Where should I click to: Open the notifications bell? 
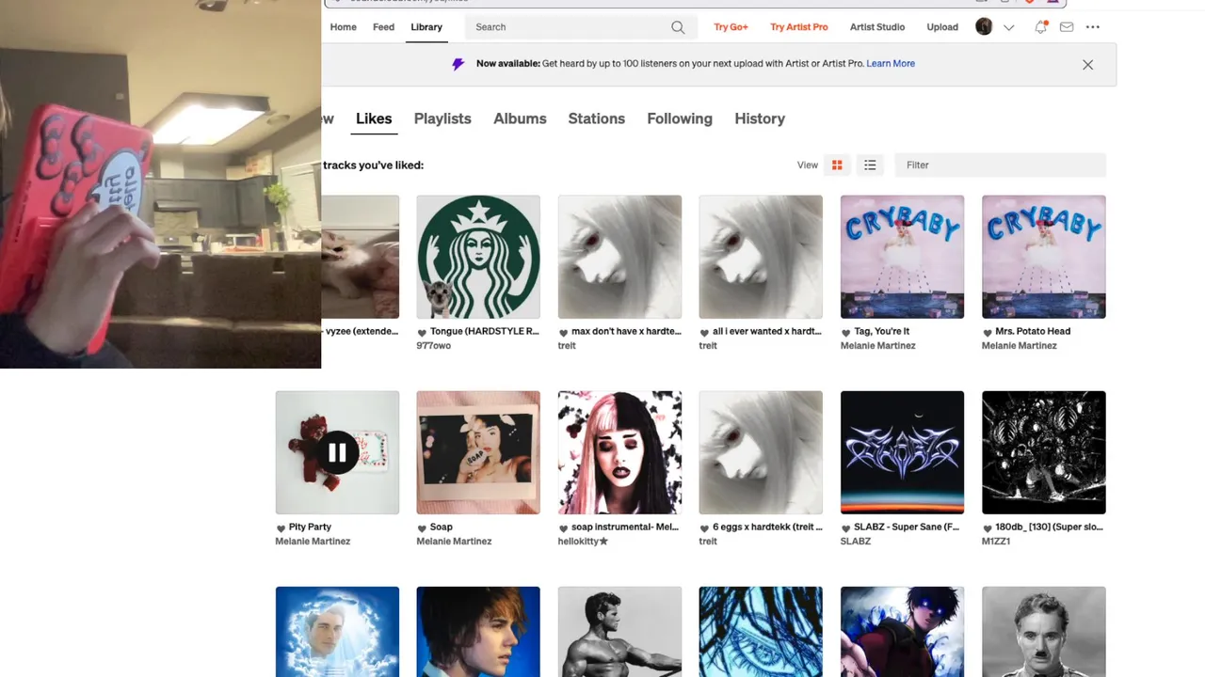coord(1040,27)
